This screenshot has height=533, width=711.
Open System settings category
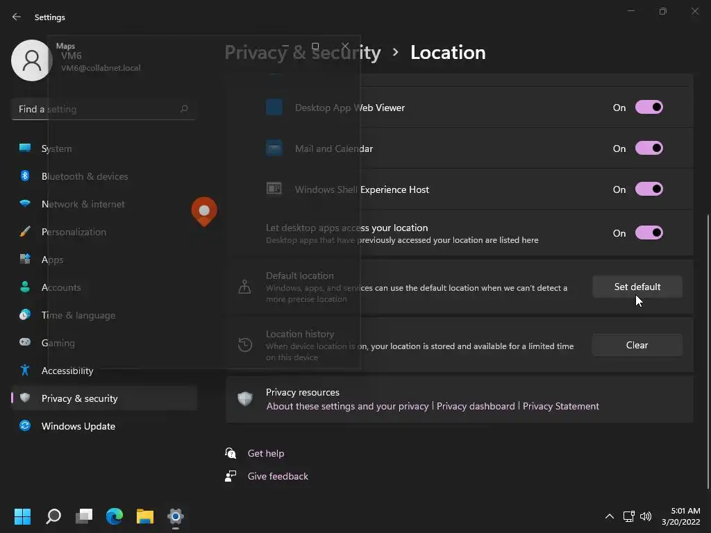point(104,149)
